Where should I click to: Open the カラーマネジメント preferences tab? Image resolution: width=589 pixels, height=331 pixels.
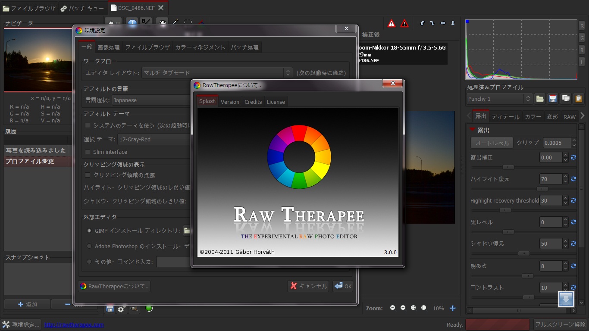(200, 47)
